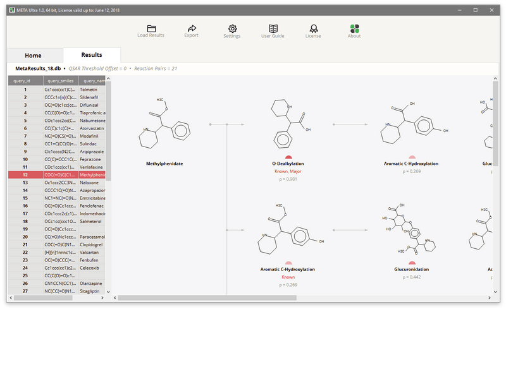Select the Tiaprofenic acid row

(57, 113)
